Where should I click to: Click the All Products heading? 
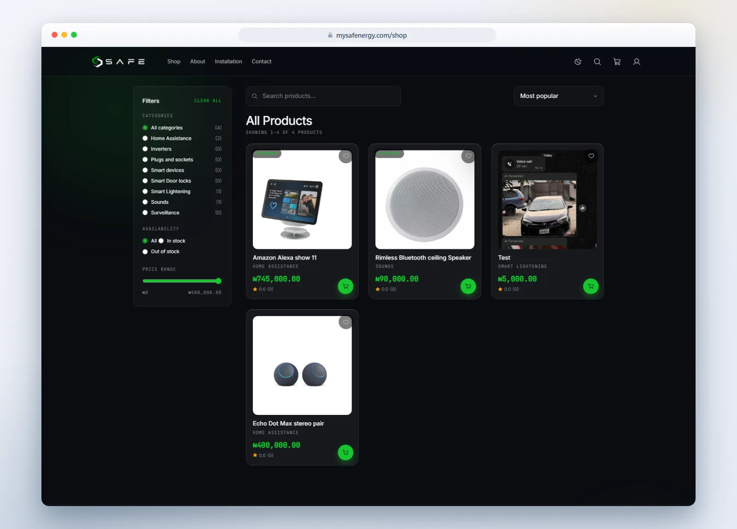click(x=279, y=121)
